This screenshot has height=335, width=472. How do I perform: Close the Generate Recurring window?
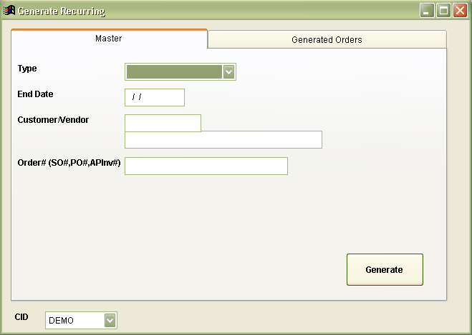(x=460, y=11)
